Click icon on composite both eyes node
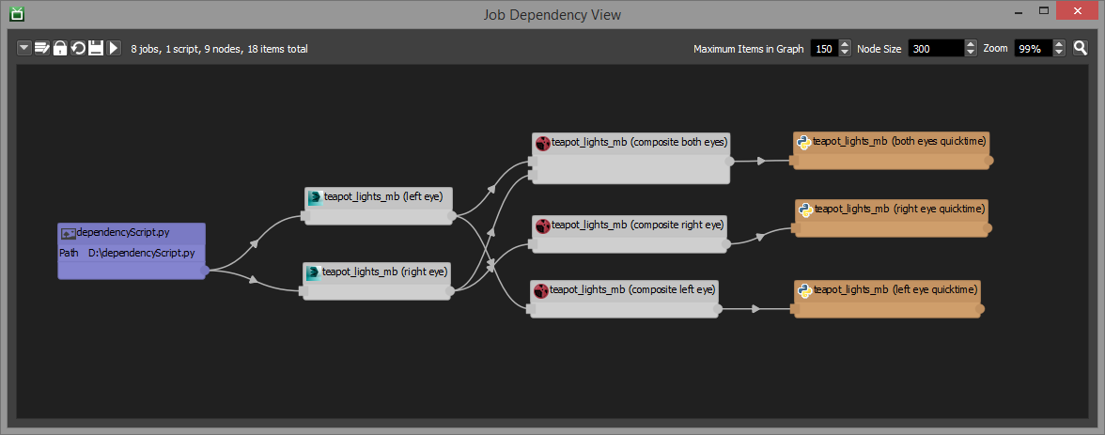Screen dimensions: 1105x435 pos(542,143)
